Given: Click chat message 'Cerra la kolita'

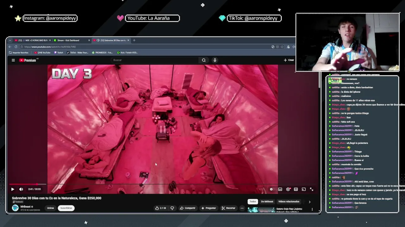Looking at the screenshot, I should pos(362,156).
